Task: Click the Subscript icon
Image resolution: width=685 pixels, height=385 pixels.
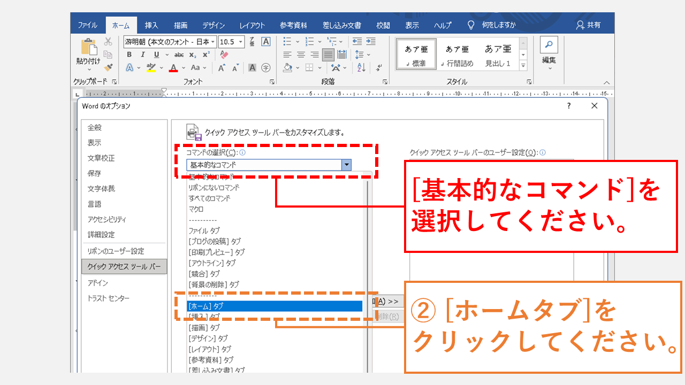Action: 193,54
